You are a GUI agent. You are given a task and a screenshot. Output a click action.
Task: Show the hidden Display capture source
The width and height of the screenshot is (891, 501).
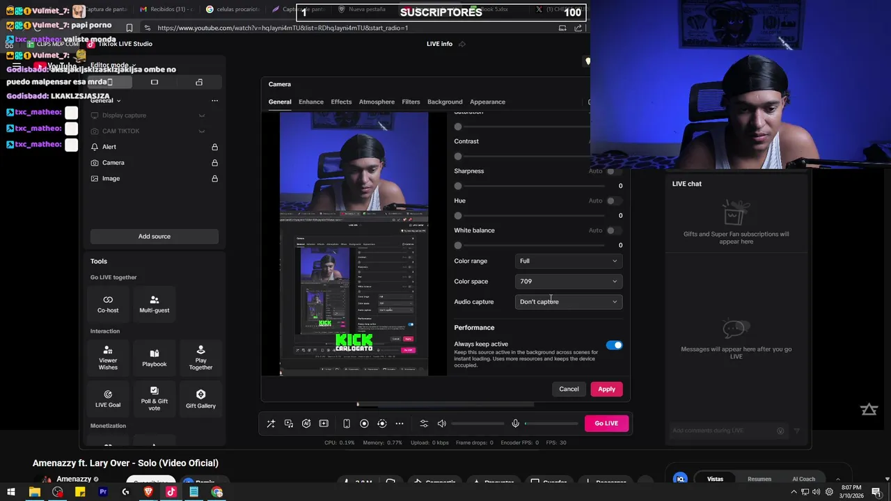click(x=202, y=116)
